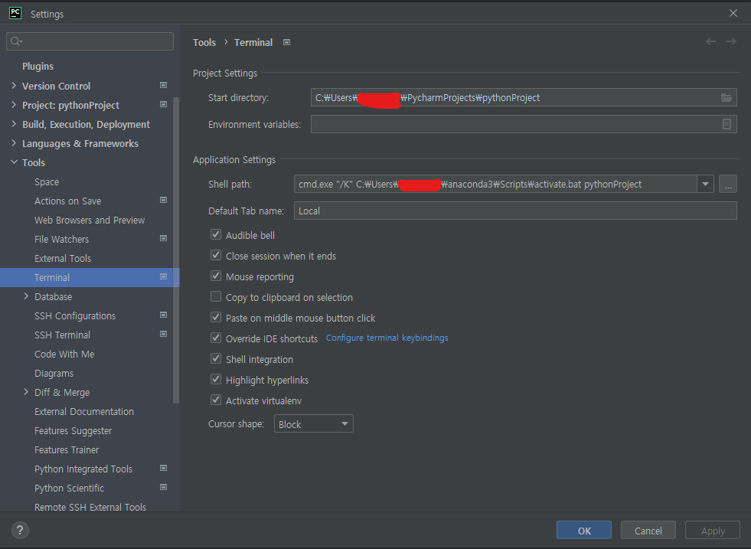The width and height of the screenshot is (751, 549).
Task: Toggle the Audible bell checkbox
Action: click(x=216, y=235)
